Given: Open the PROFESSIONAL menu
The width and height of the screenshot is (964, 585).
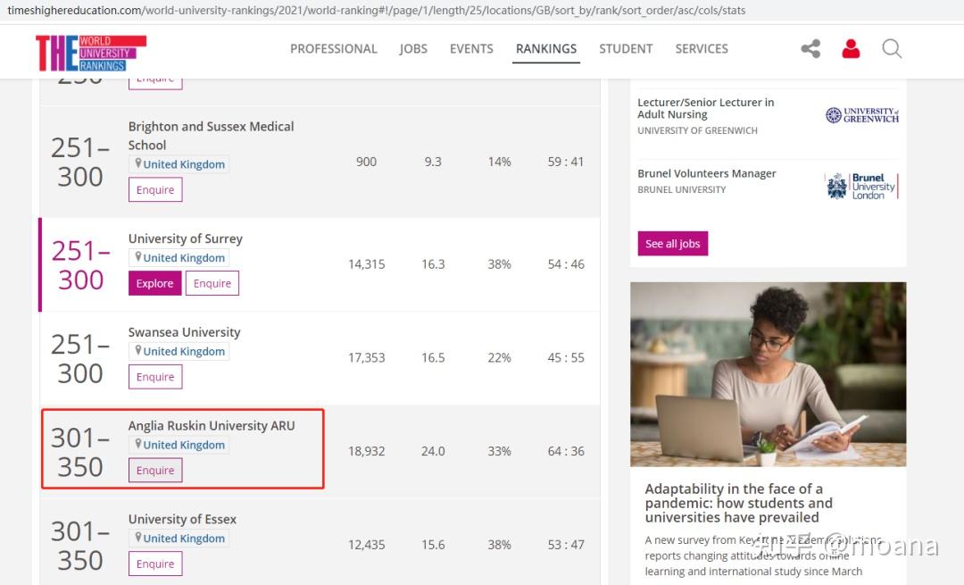Looking at the screenshot, I should pos(334,49).
